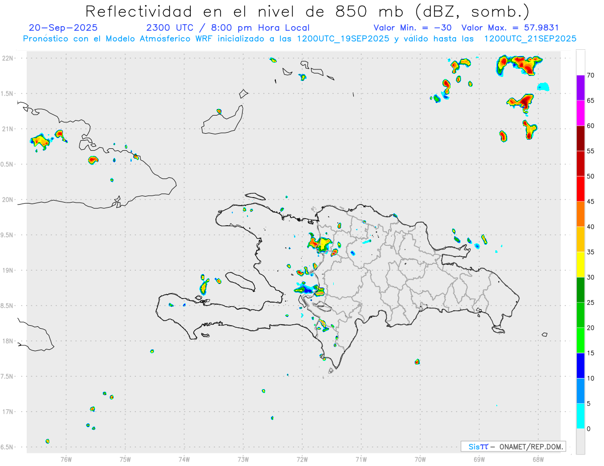Click Gonâve Island in the gulf west of Haiti
604x466 pixels.
[240, 281]
